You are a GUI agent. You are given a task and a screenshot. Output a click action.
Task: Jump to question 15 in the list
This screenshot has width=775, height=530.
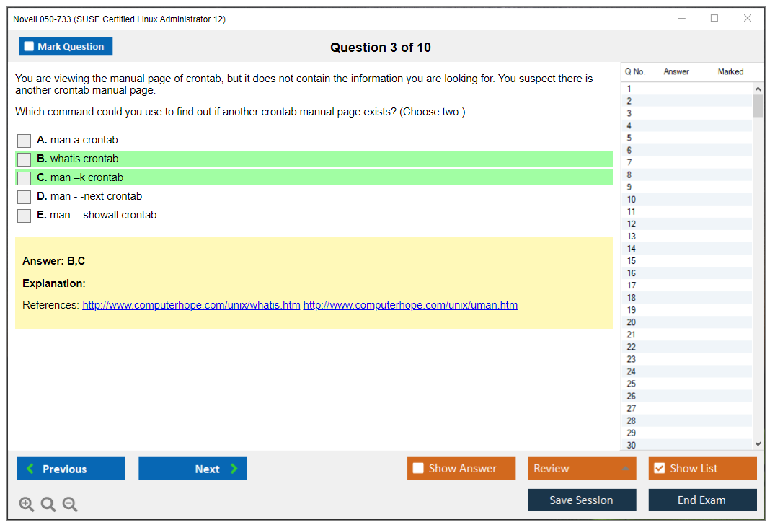click(632, 261)
